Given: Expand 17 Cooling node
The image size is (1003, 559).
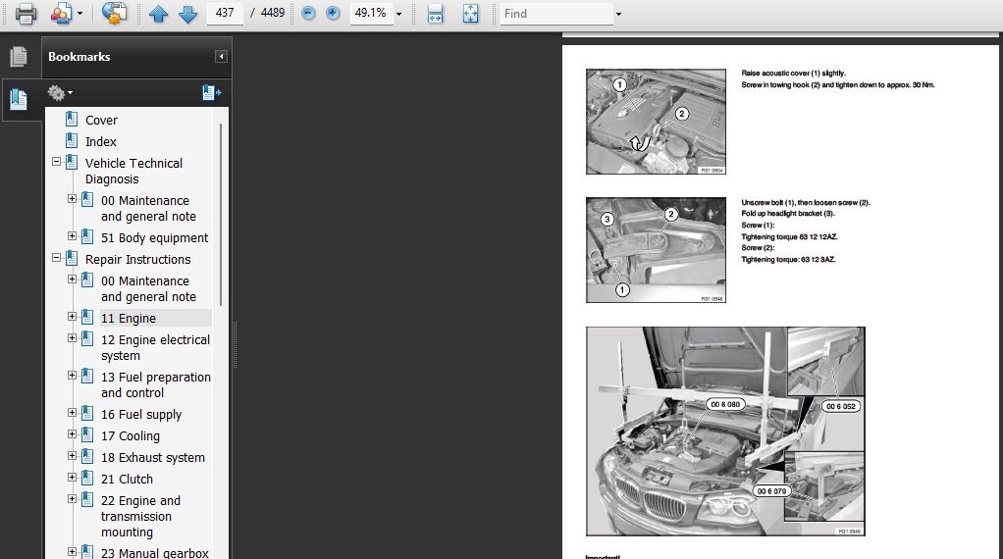Looking at the screenshot, I should pos(73,433).
